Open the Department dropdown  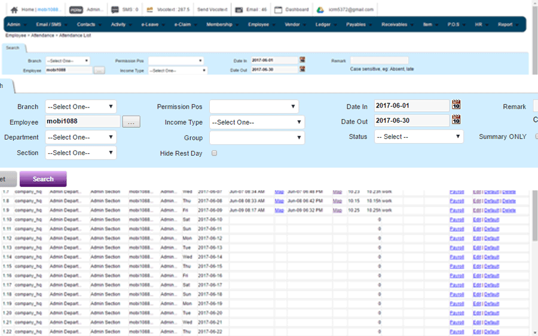pos(81,137)
